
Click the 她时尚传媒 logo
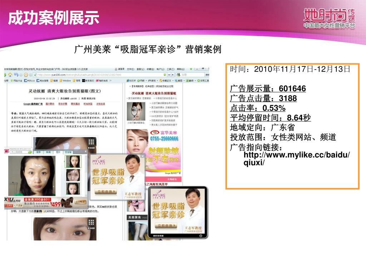click(329, 19)
